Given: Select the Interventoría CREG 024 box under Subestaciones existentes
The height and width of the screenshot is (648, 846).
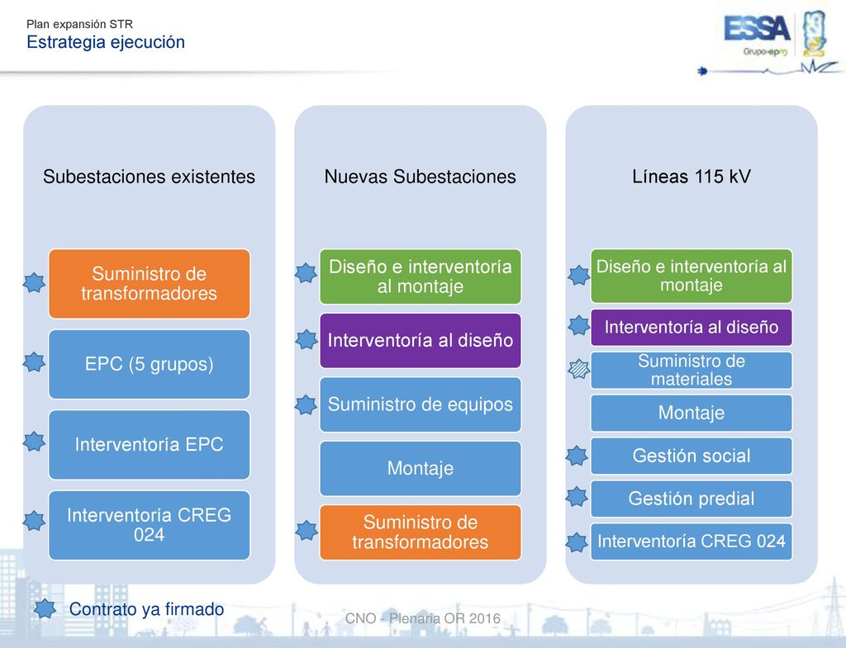Looking at the screenshot, I should pos(150,525).
